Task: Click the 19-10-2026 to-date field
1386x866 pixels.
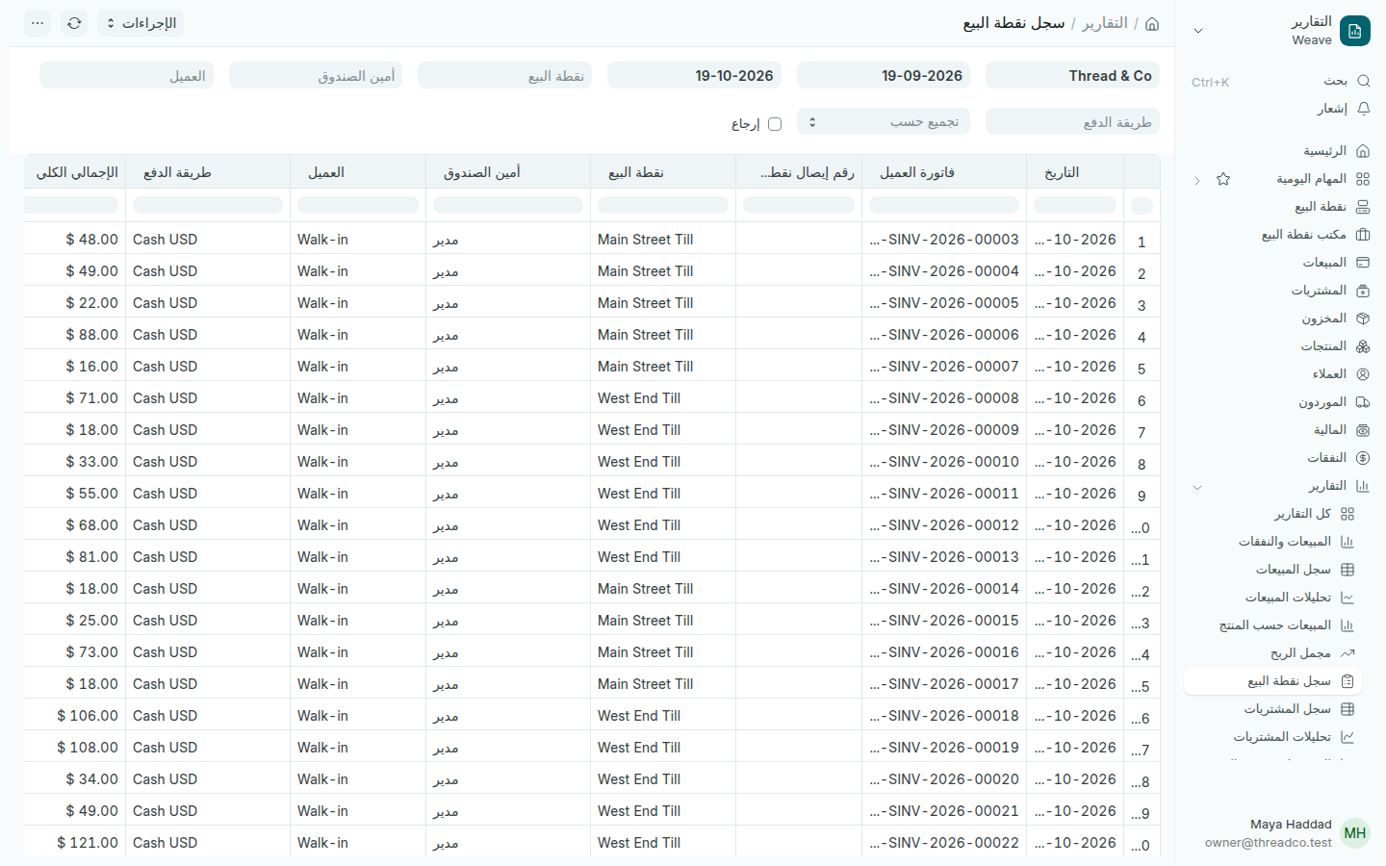Action: point(694,76)
